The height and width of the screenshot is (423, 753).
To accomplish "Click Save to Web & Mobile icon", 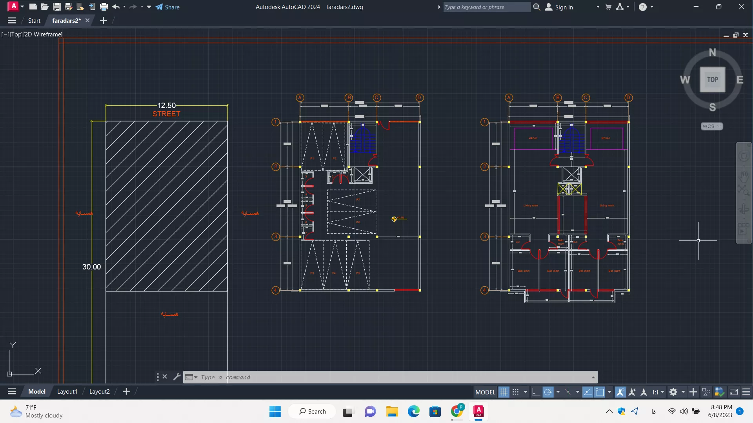I will 92,7.
